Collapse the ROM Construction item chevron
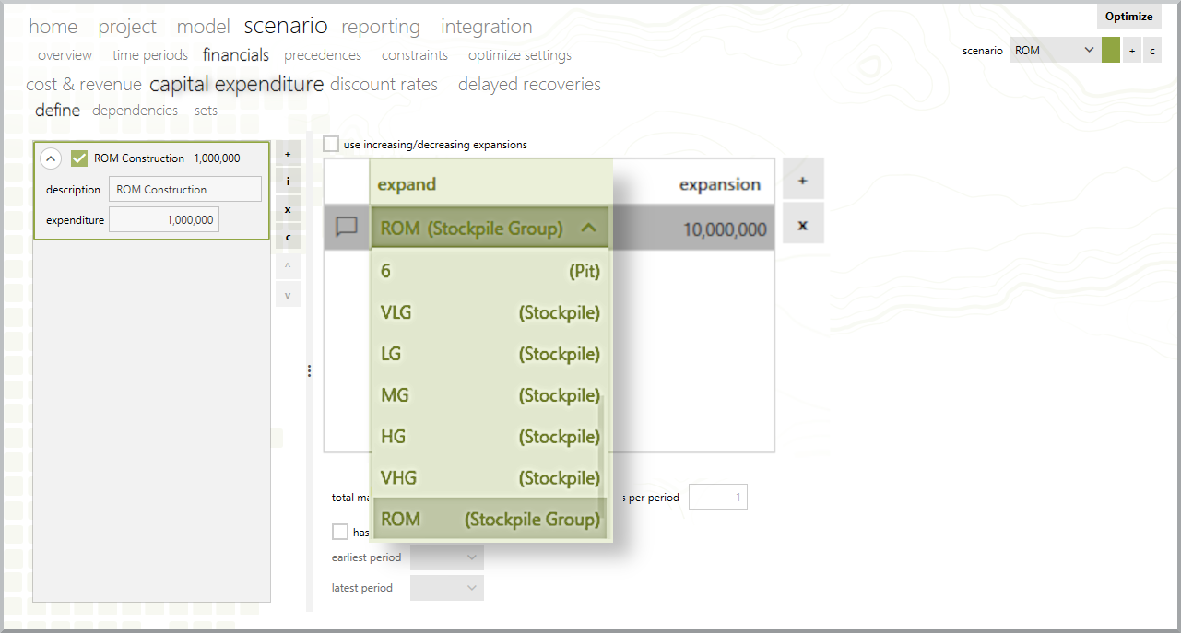 52,158
